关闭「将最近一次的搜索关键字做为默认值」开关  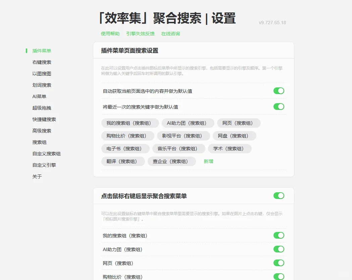[x=279, y=107]
